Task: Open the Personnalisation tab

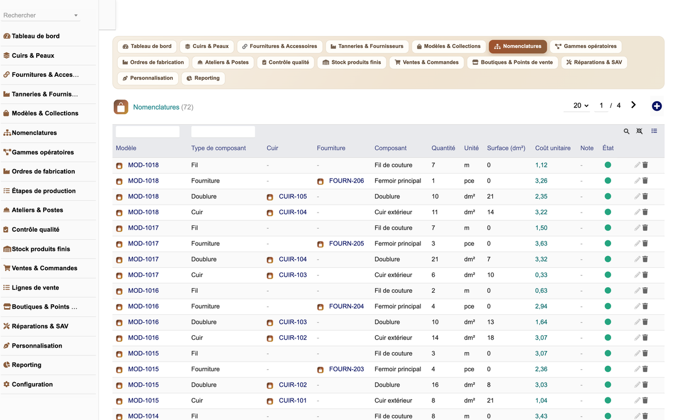Action: click(148, 78)
